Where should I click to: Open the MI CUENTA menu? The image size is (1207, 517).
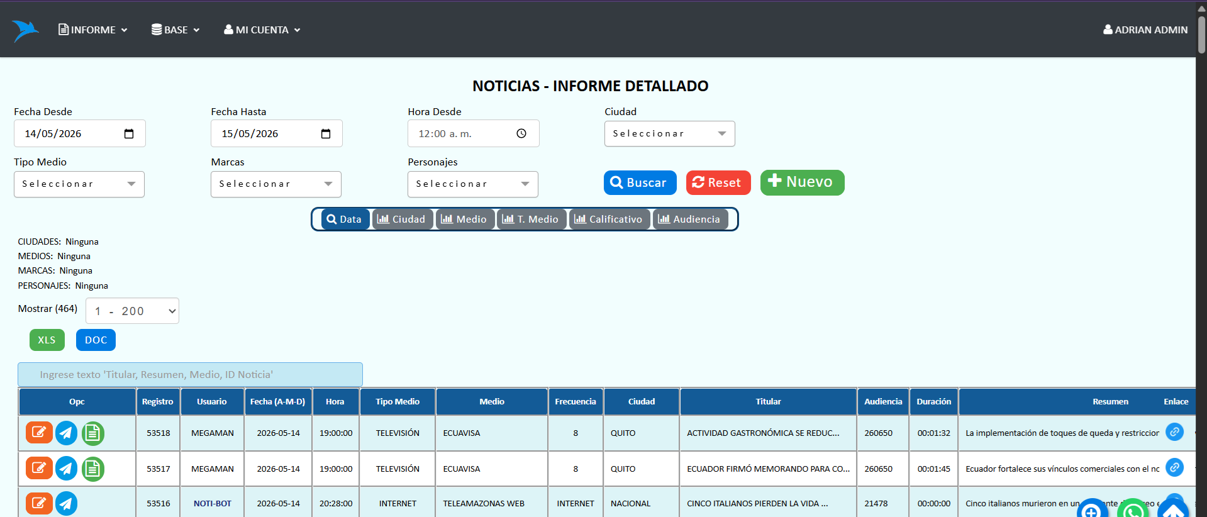262,30
